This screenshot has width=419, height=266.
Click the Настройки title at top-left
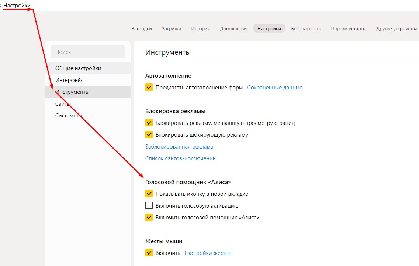pos(17,5)
